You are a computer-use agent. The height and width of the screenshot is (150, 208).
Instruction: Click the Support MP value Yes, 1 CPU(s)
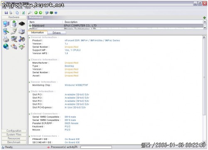click(72, 50)
